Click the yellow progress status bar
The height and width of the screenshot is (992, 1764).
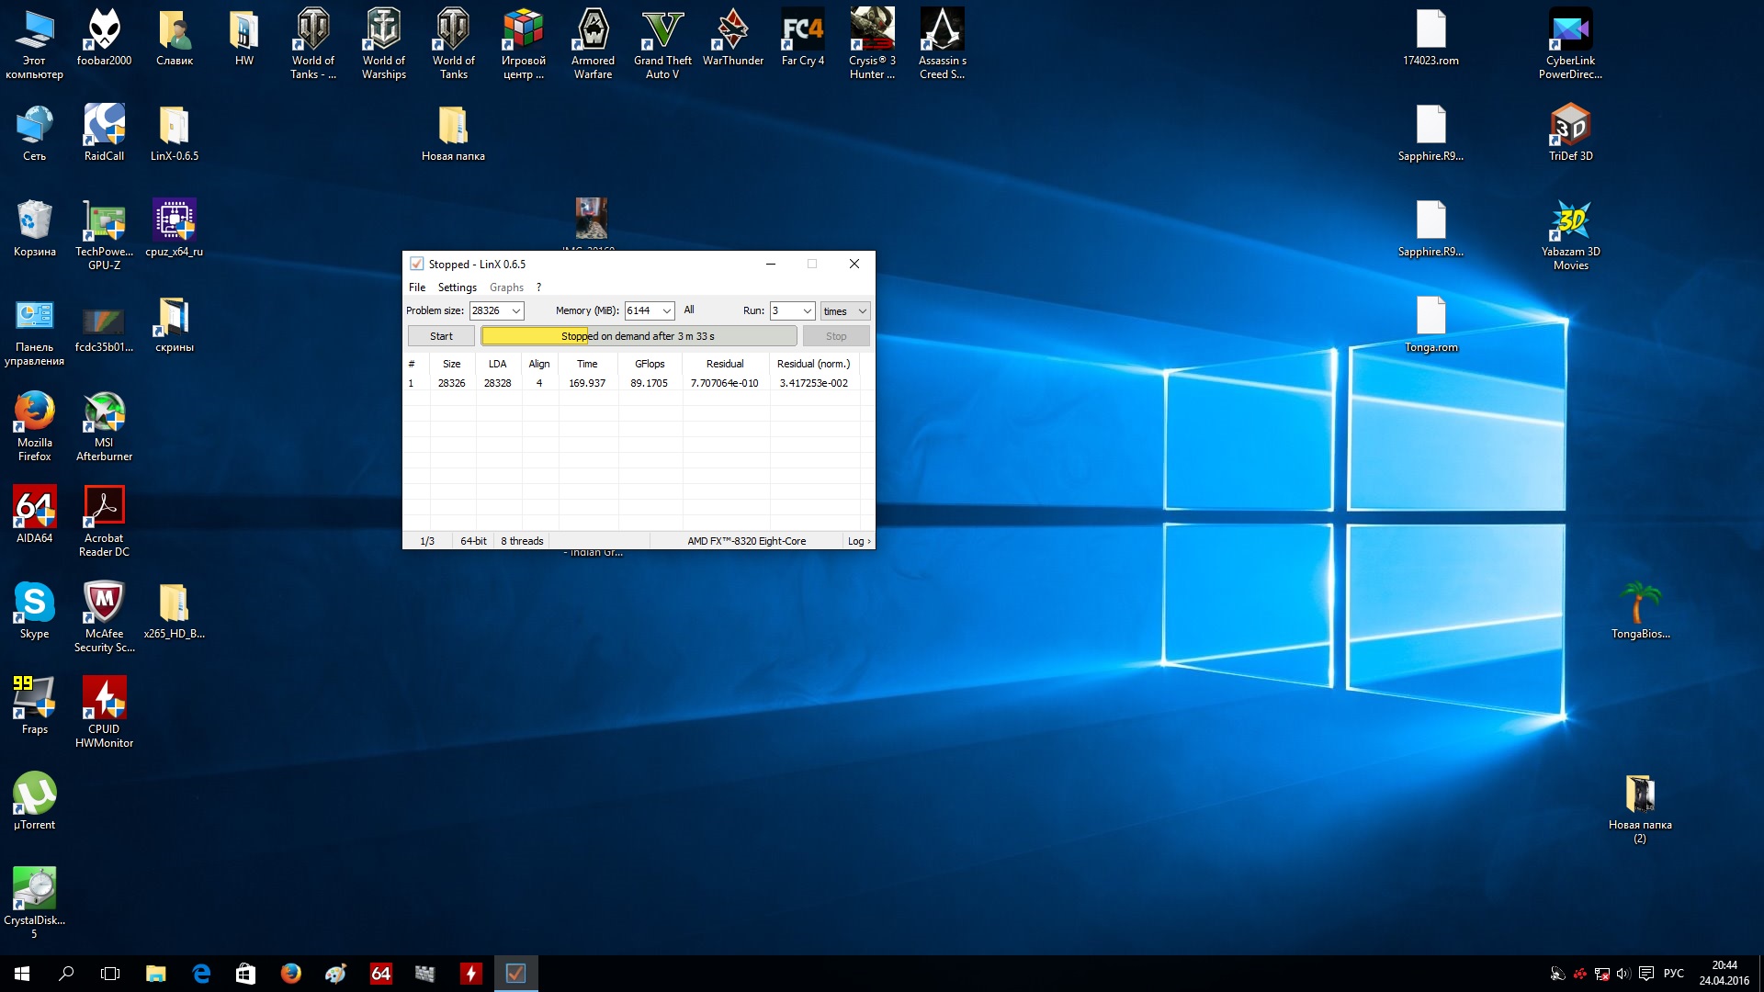coord(638,336)
